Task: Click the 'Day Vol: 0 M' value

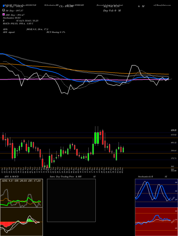Action: point(112,11)
